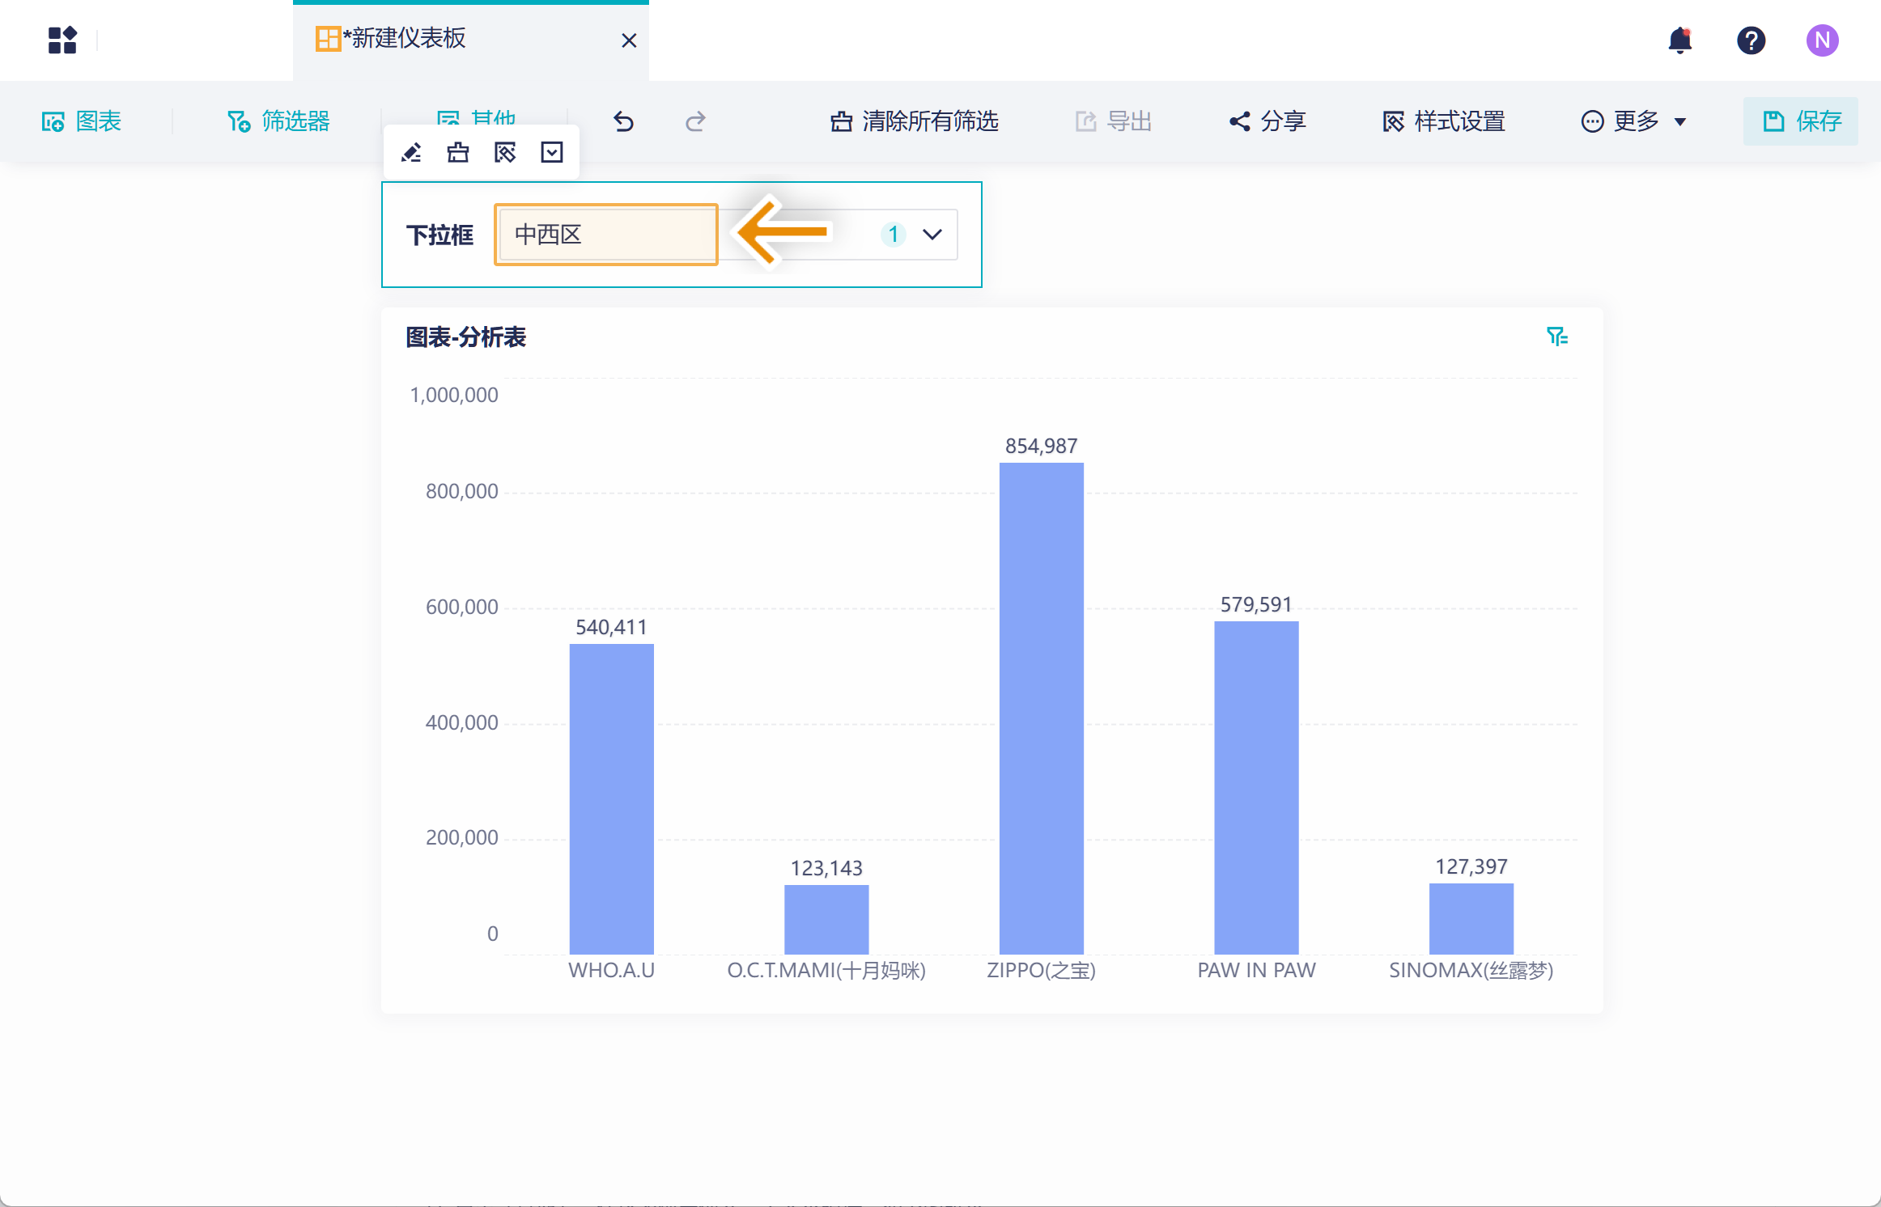Screen dimensions: 1881x1207
Task: Expand the 下拉框 dropdown chevron
Action: tap(932, 235)
